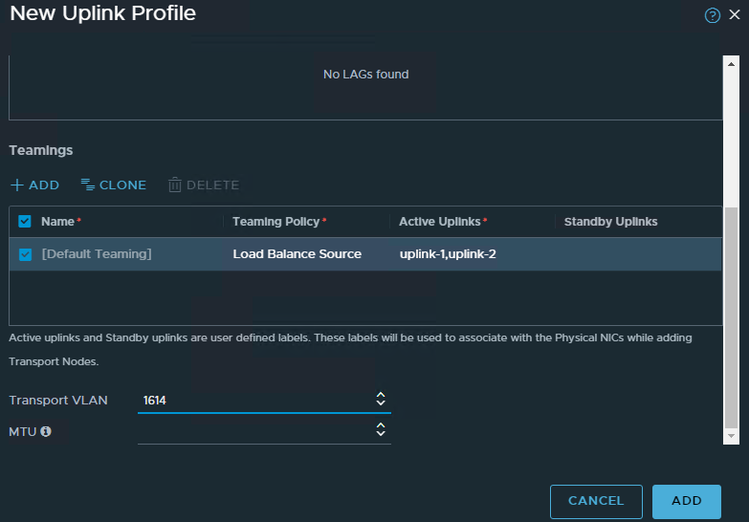Close the New Uplink Profile dialog
749x522 pixels.
pyautogui.click(x=735, y=14)
